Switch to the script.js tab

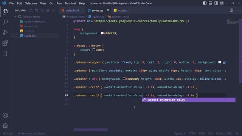pyautogui.click(x=123, y=10)
